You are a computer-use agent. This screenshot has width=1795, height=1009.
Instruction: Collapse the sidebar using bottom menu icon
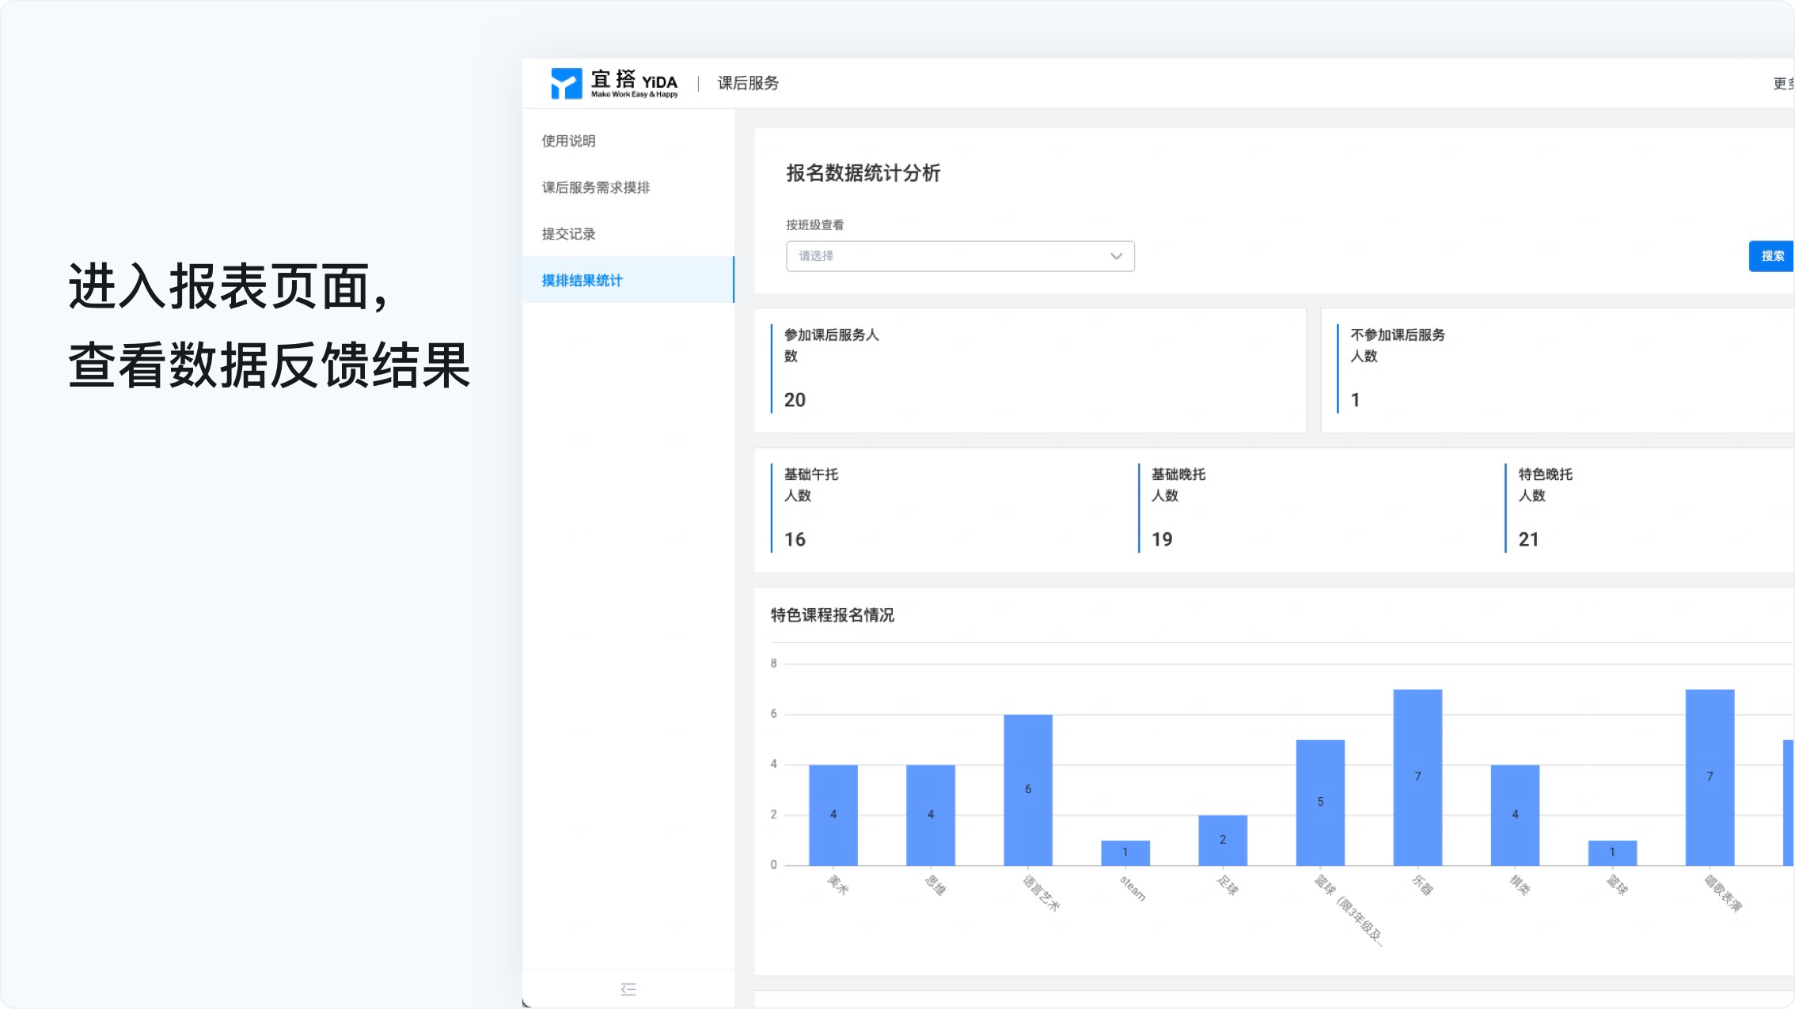pos(628,989)
